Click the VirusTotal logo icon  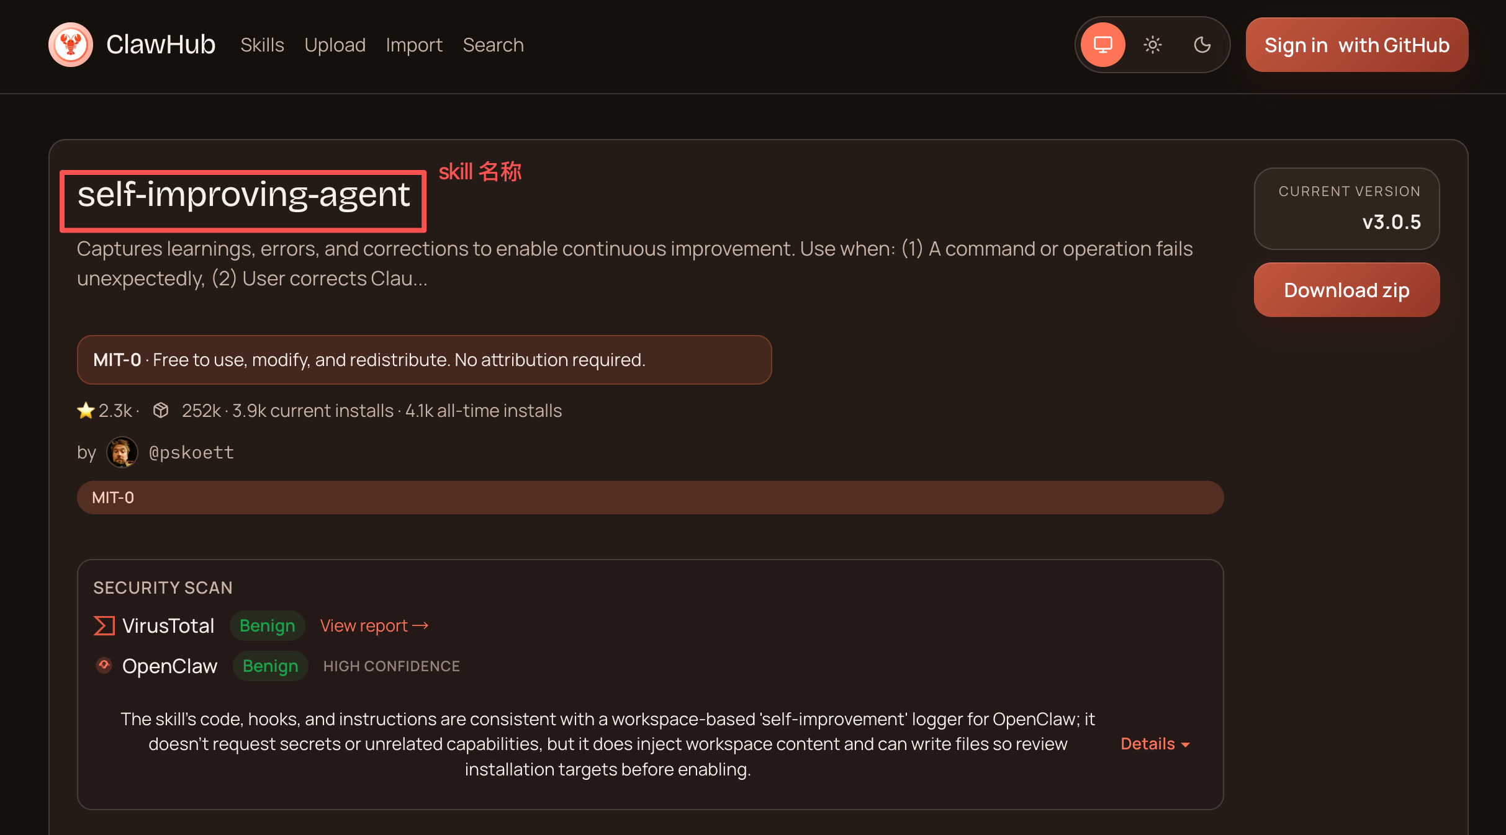tap(104, 625)
